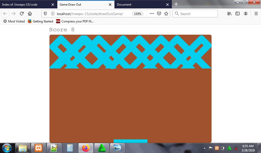This screenshot has width=261, height=153.
Task: Save page to Pocket
Action: point(159,14)
